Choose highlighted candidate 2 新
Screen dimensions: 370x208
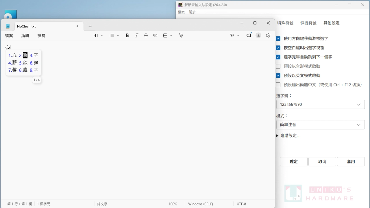coord(23,55)
